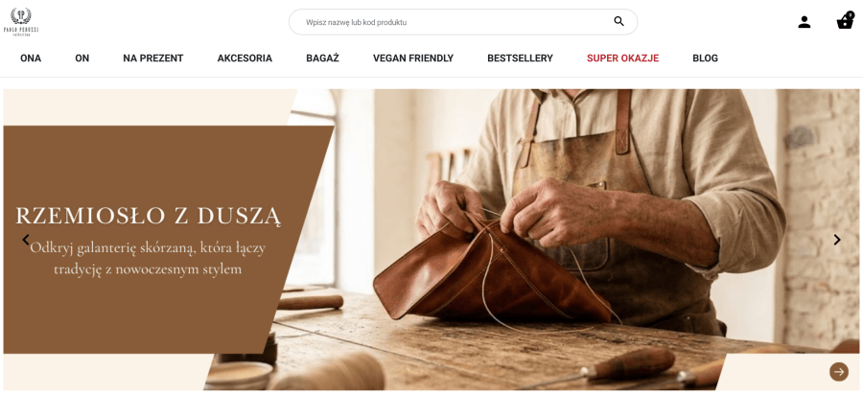
Task: Expand the BAGAŻ menu
Action: [322, 58]
